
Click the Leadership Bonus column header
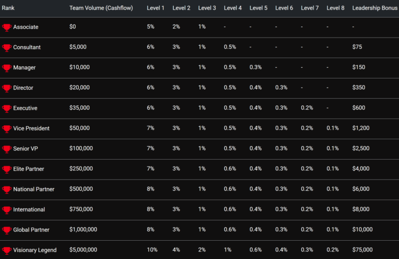click(x=375, y=8)
